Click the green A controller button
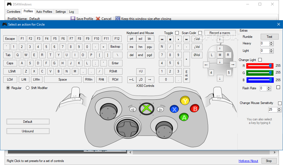This screenshot has width=283, height=165. coord(184,117)
